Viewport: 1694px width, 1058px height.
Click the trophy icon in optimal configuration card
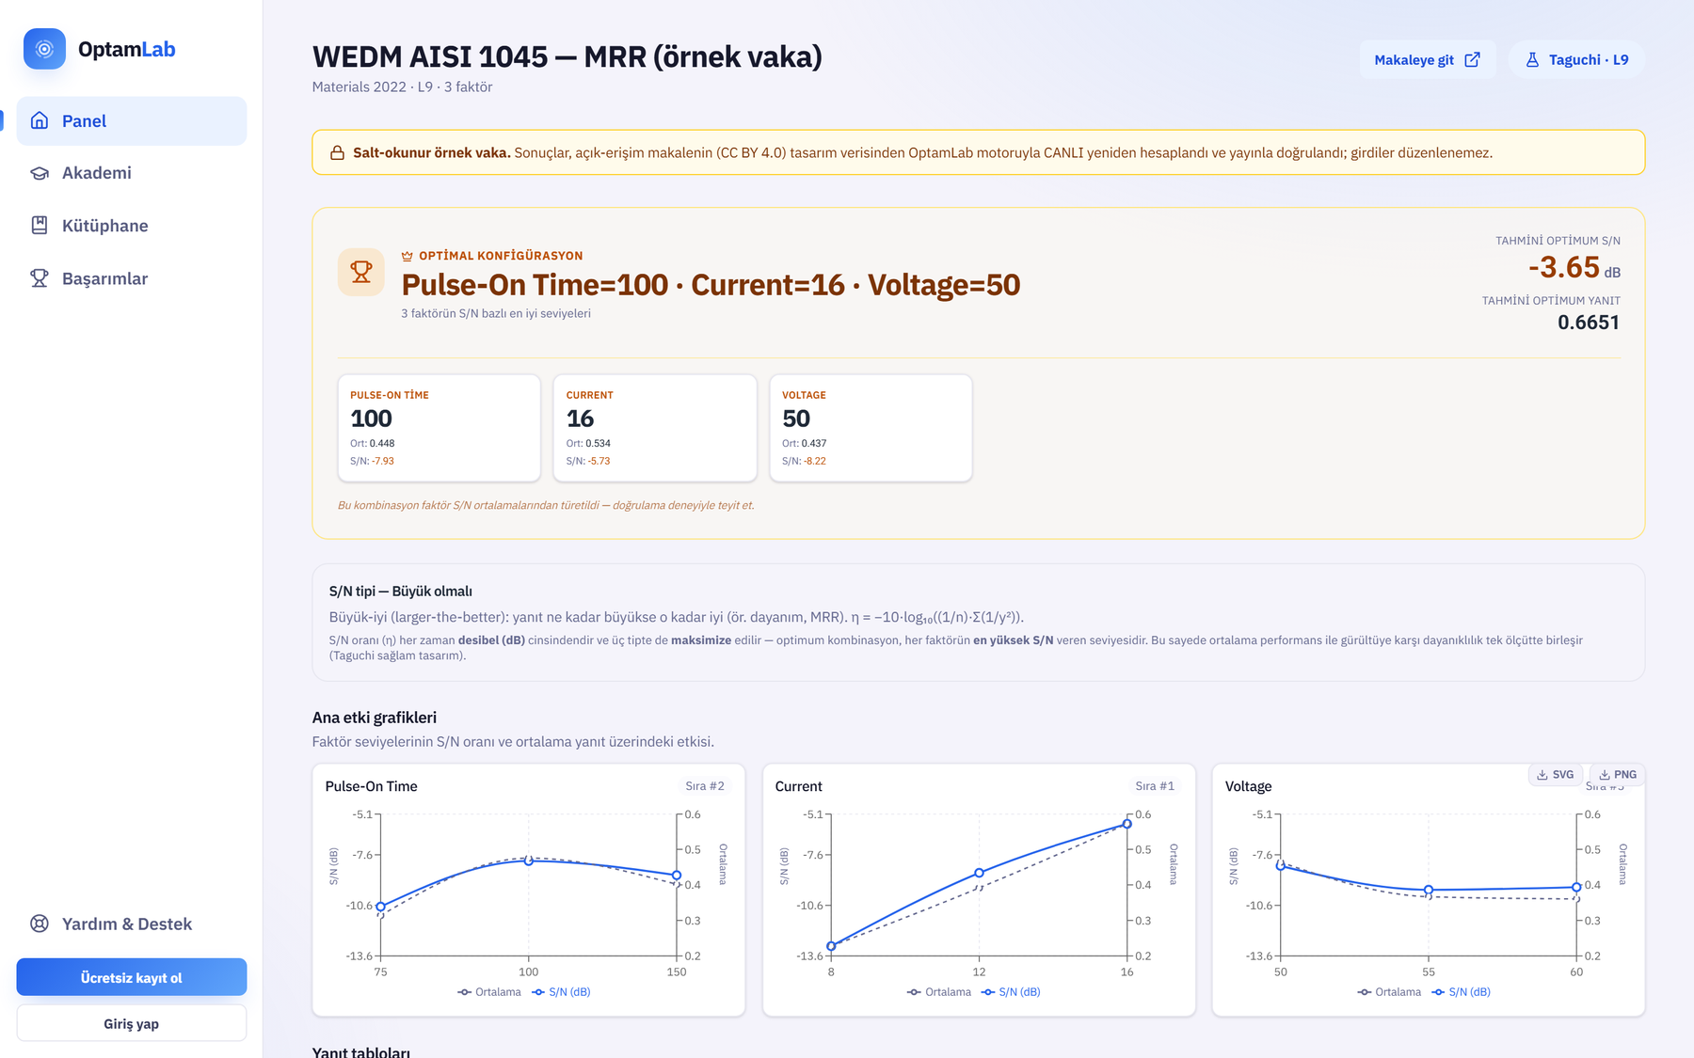pos(361,272)
